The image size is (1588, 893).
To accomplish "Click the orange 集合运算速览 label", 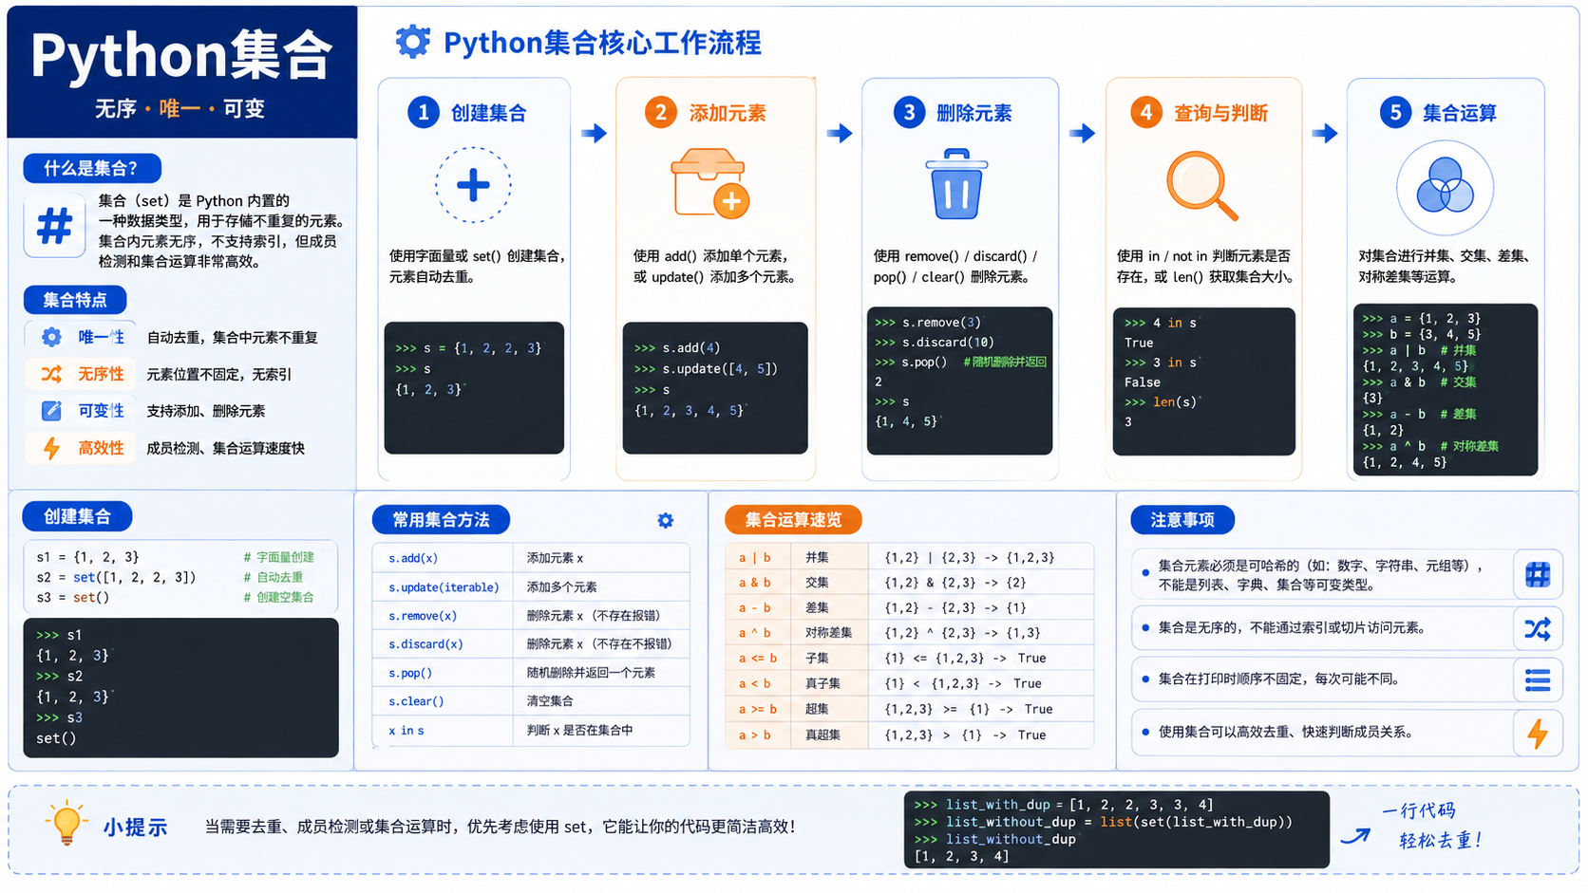I will (793, 520).
